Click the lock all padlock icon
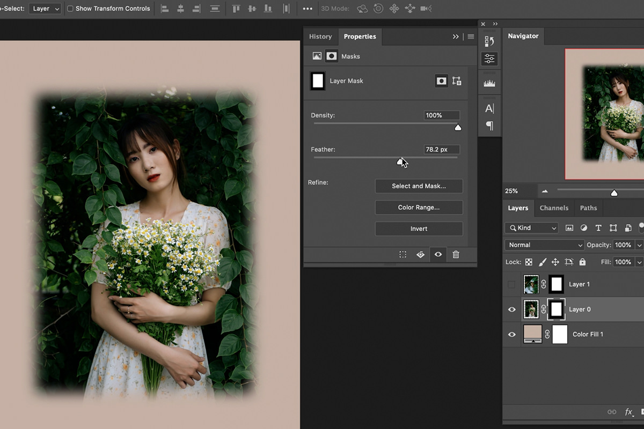This screenshot has height=429, width=644. (x=582, y=262)
